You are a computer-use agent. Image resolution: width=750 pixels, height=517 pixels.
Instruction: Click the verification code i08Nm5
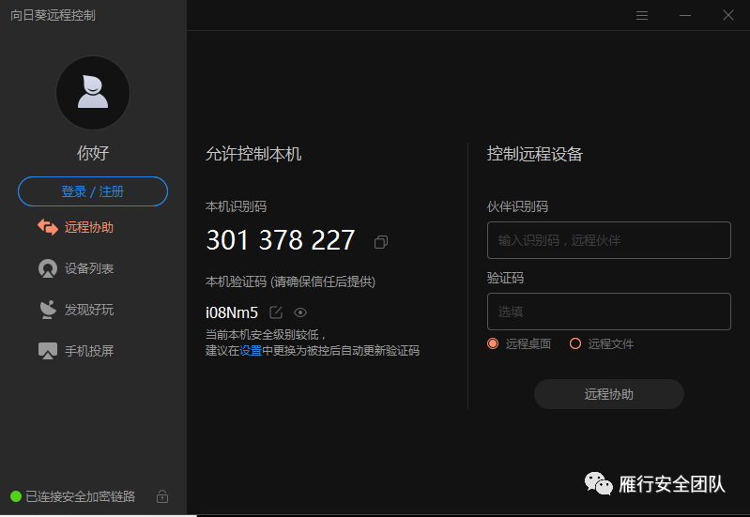232,312
